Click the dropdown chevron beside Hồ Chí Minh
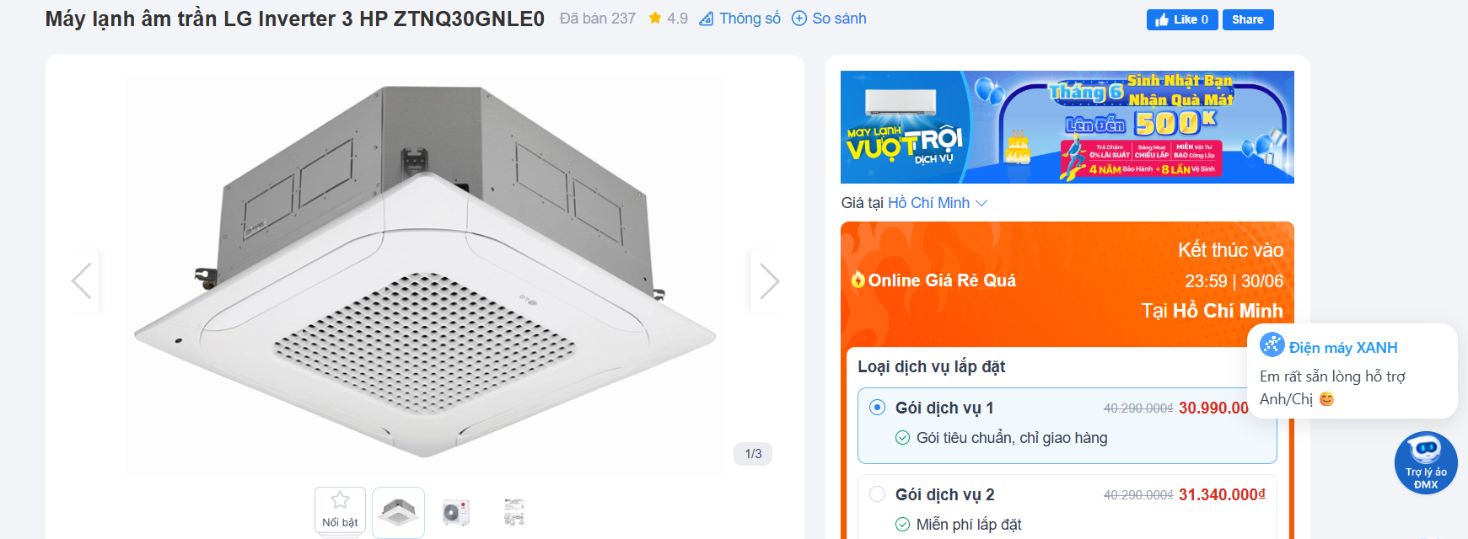Viewport: 1468px width, 539px height. [x=981, y=203]
